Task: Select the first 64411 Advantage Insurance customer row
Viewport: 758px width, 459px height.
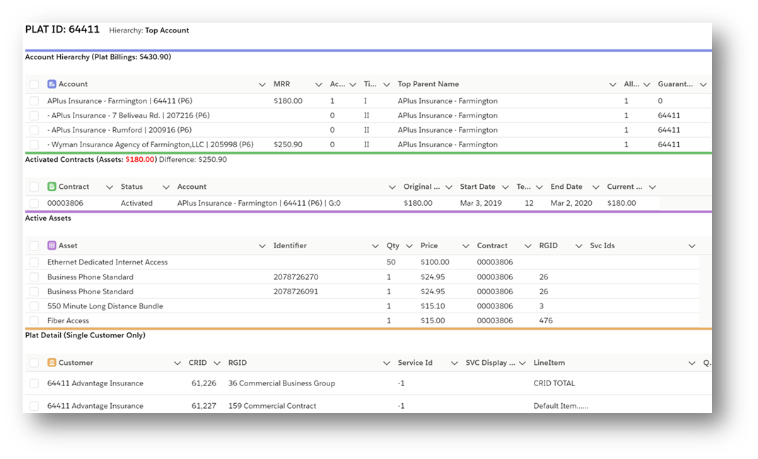Action: click(33, 383)
